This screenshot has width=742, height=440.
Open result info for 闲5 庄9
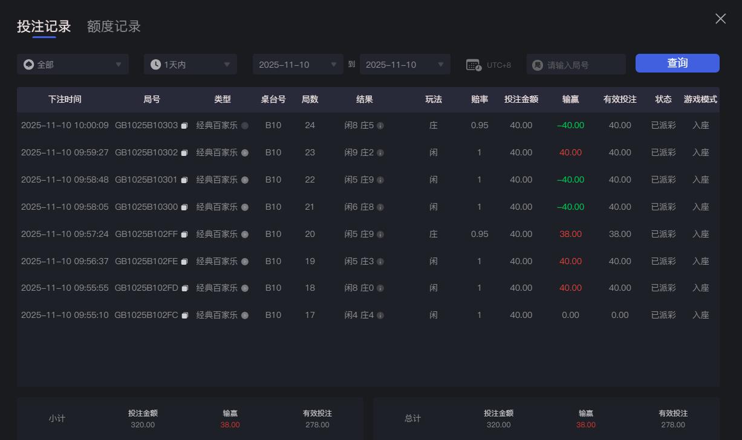[380, 180]
